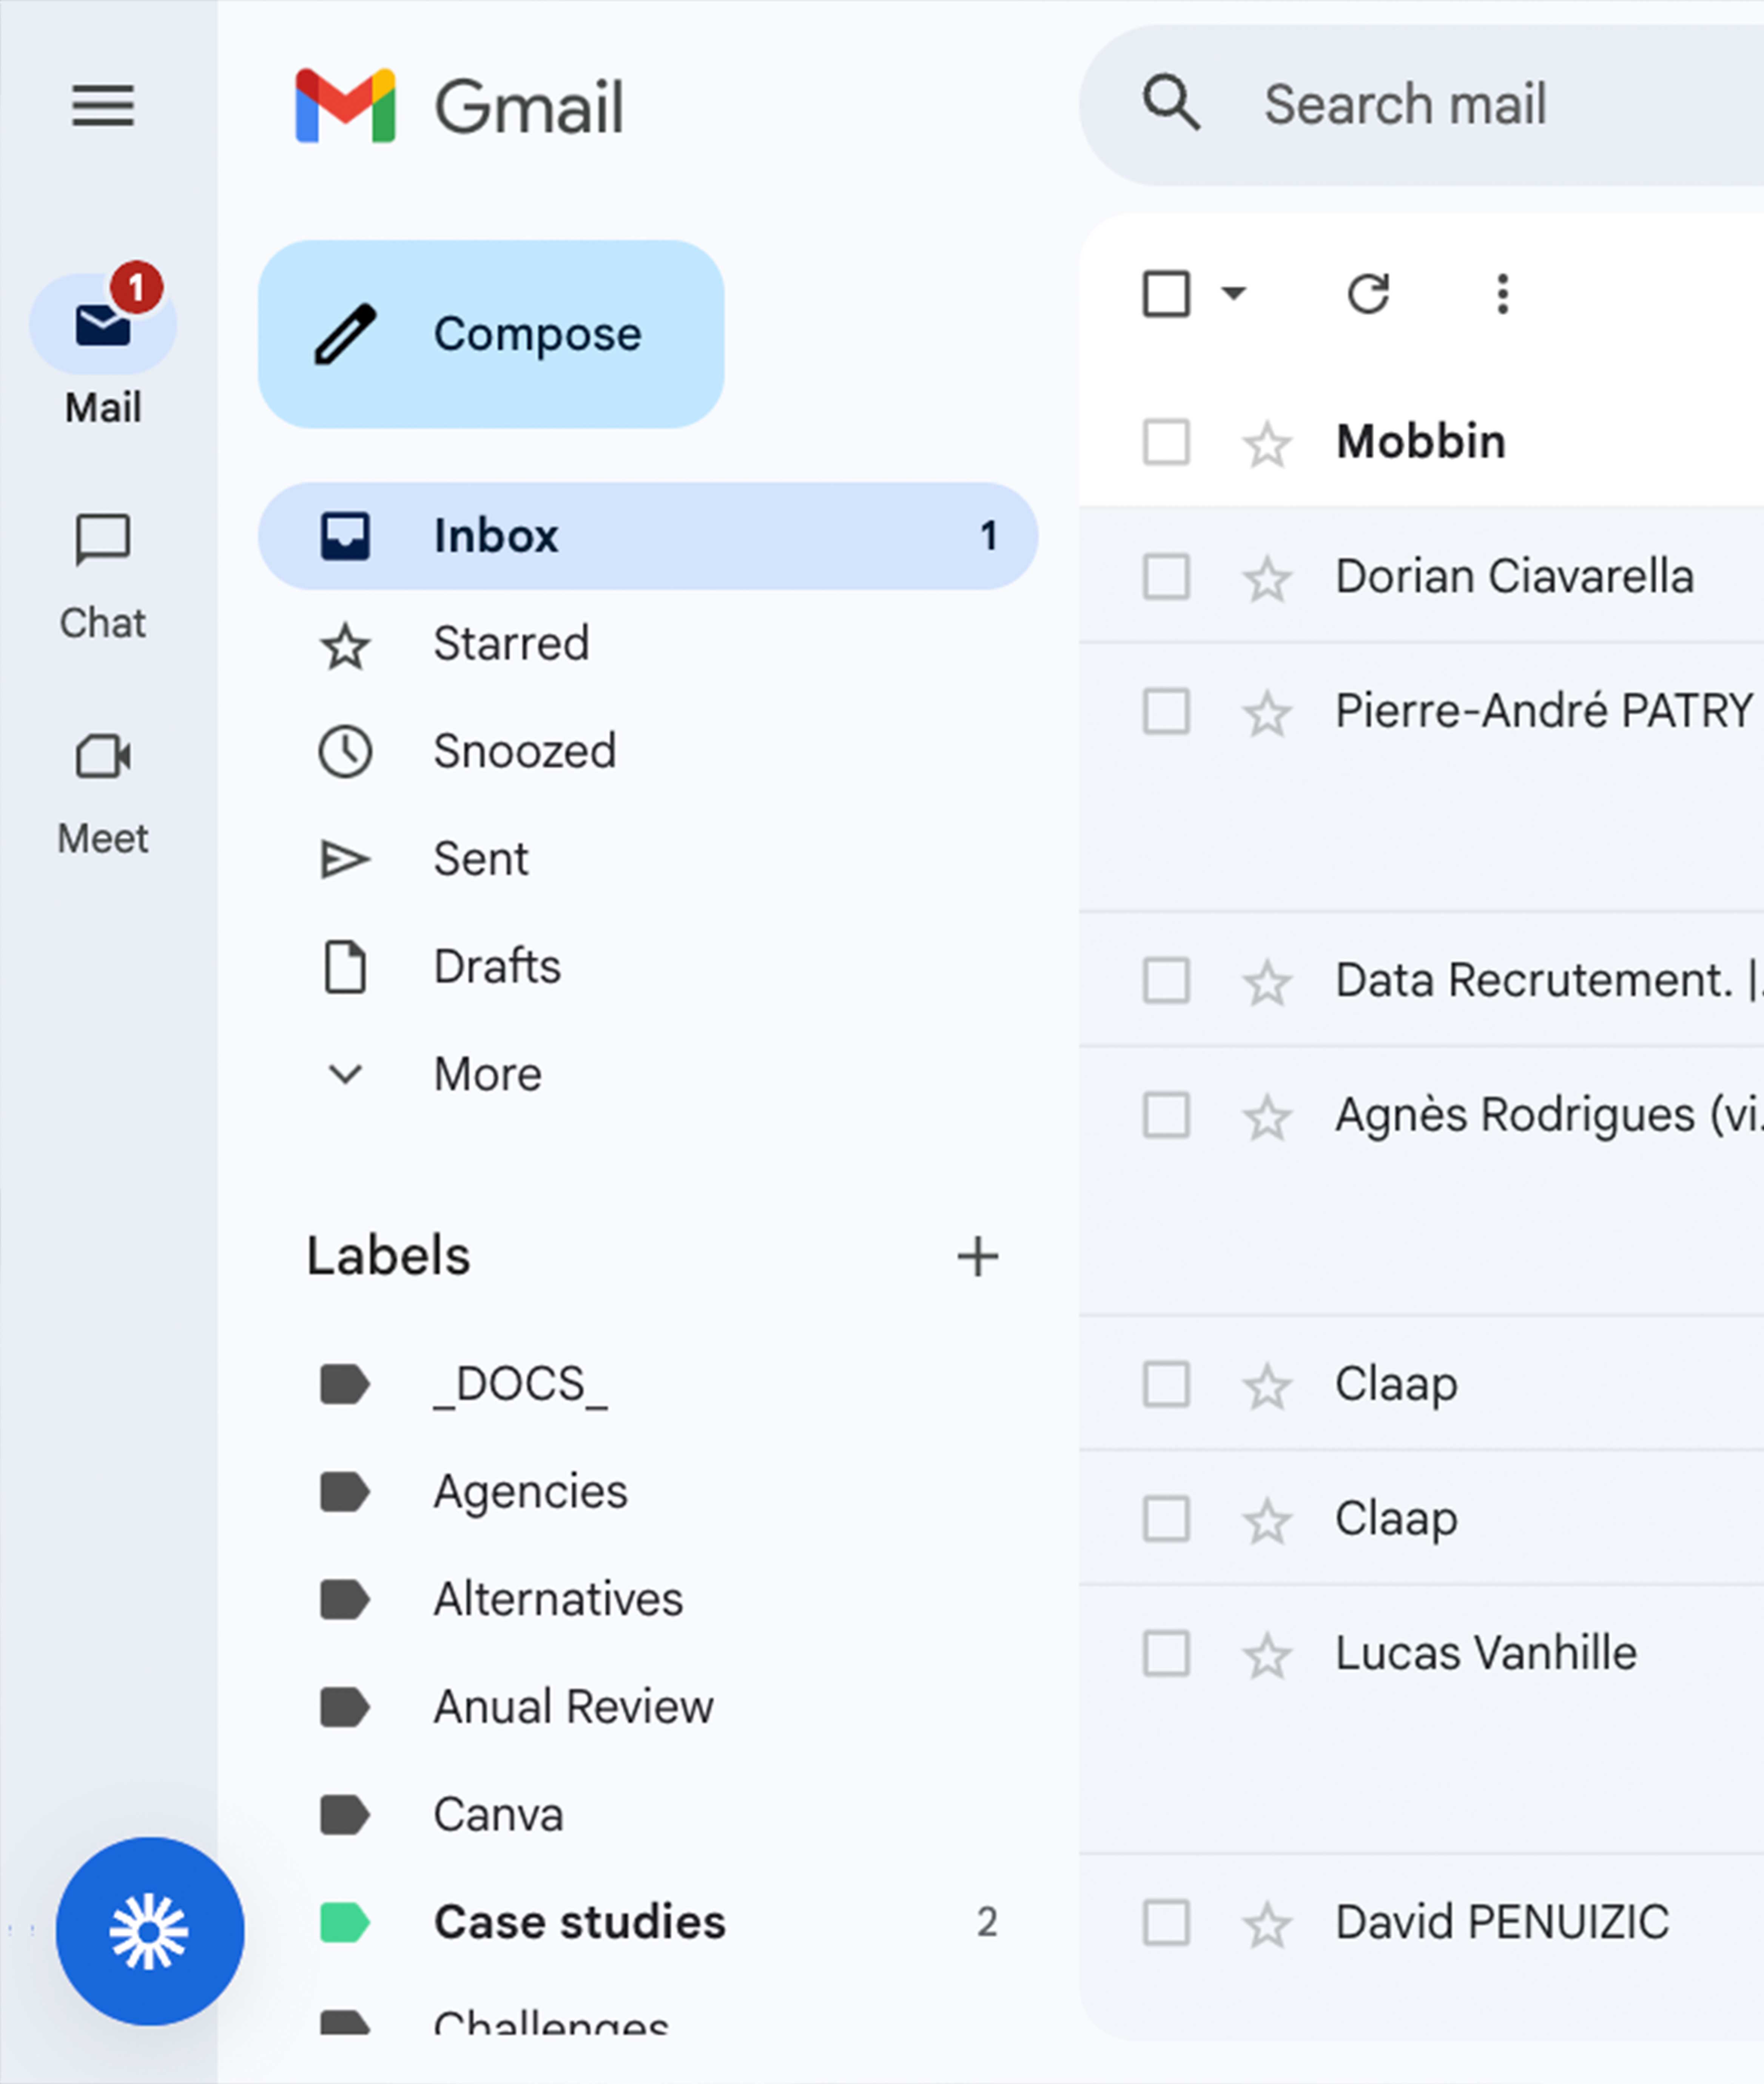Image resolution: width=1764 pixels, height=2084 pixels.
Task: Click the blue floating asterisk button
Action: pos(150,1931)
